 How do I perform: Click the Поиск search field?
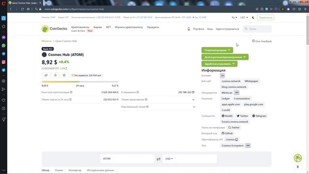(x=257, y=29)
